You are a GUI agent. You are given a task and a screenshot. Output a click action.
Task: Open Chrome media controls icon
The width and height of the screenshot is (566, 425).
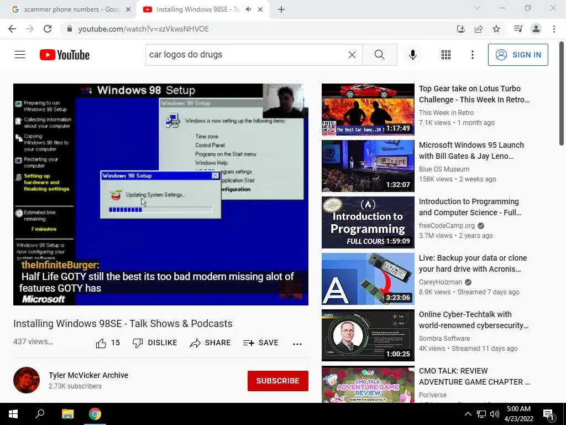tap(518, 29)
